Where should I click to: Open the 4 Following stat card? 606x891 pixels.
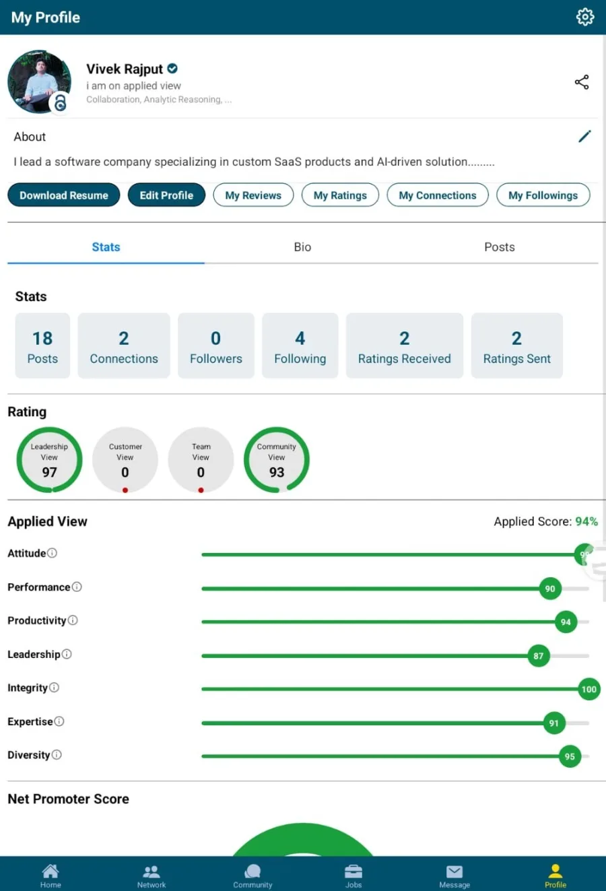pyautogui.click(x=300, y=345)
